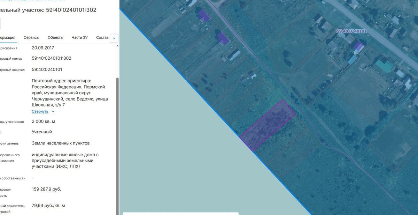418x215 pixels.
Task: Select the date value 20.09.2017
Action: coord(43,48)
